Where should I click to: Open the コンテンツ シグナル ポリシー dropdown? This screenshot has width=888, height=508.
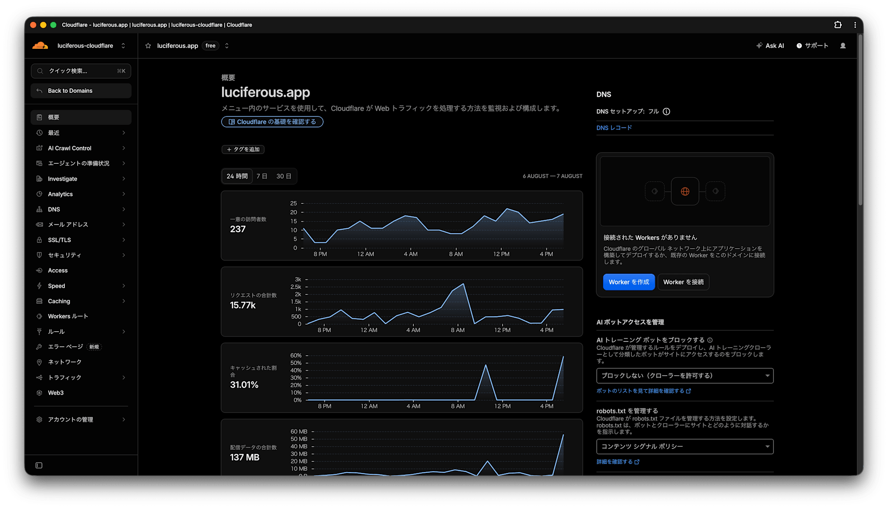click(685, 446)
